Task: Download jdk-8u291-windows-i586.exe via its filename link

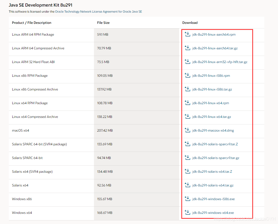Action: click(213, 199)
